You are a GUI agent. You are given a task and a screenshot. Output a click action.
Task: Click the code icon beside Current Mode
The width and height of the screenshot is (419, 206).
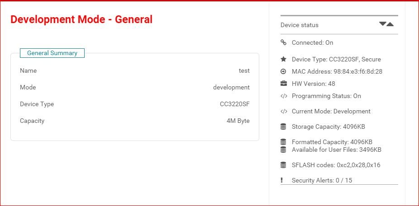(x=284, y=111)
